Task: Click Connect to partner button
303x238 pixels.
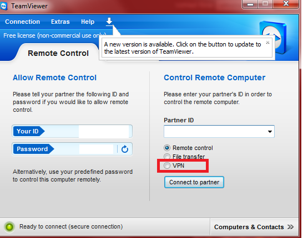Action: click(194, 182)
